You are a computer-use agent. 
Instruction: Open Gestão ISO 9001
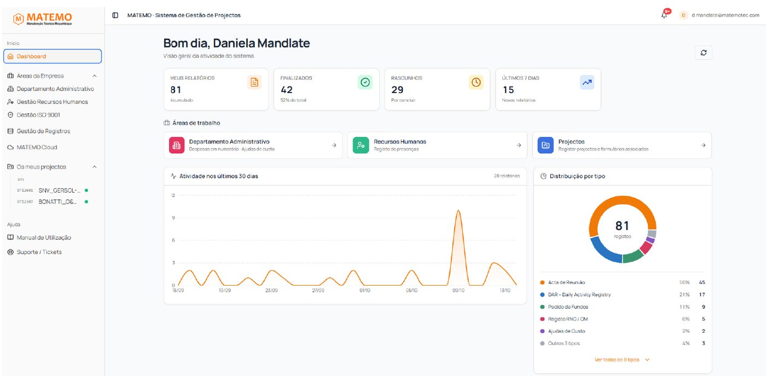click(x=53, y=115)
